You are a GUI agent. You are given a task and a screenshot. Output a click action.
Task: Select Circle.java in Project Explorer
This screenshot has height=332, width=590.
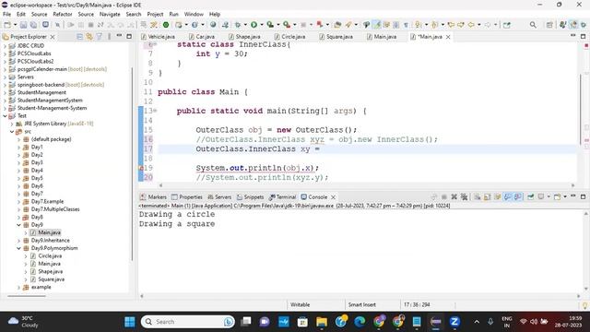point(50,256)
